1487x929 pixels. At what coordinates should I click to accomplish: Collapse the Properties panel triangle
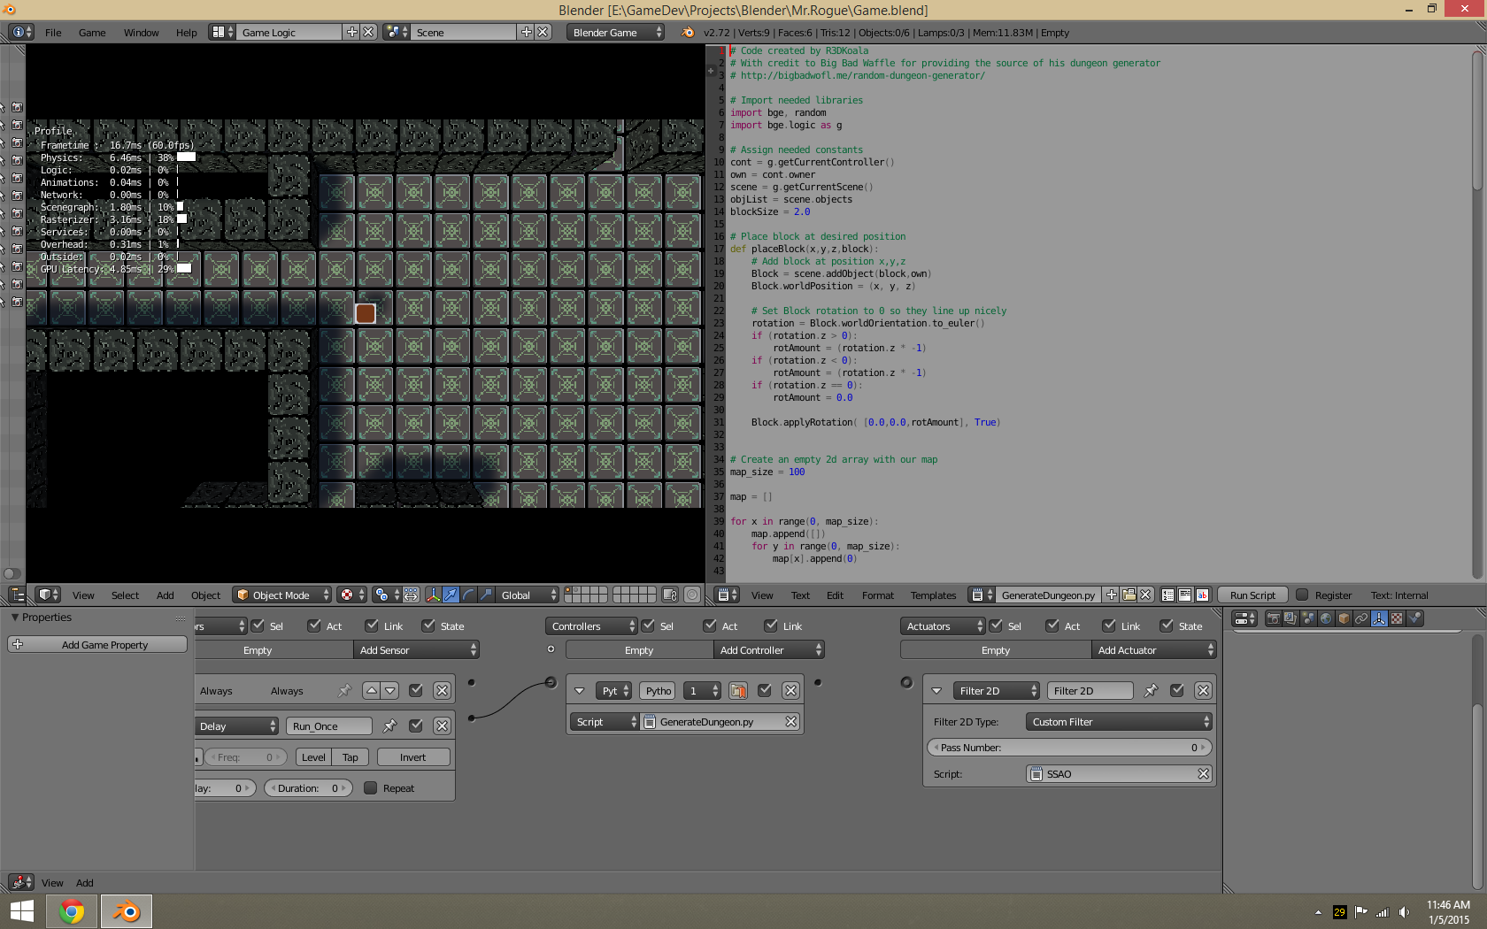click(14, 618)
